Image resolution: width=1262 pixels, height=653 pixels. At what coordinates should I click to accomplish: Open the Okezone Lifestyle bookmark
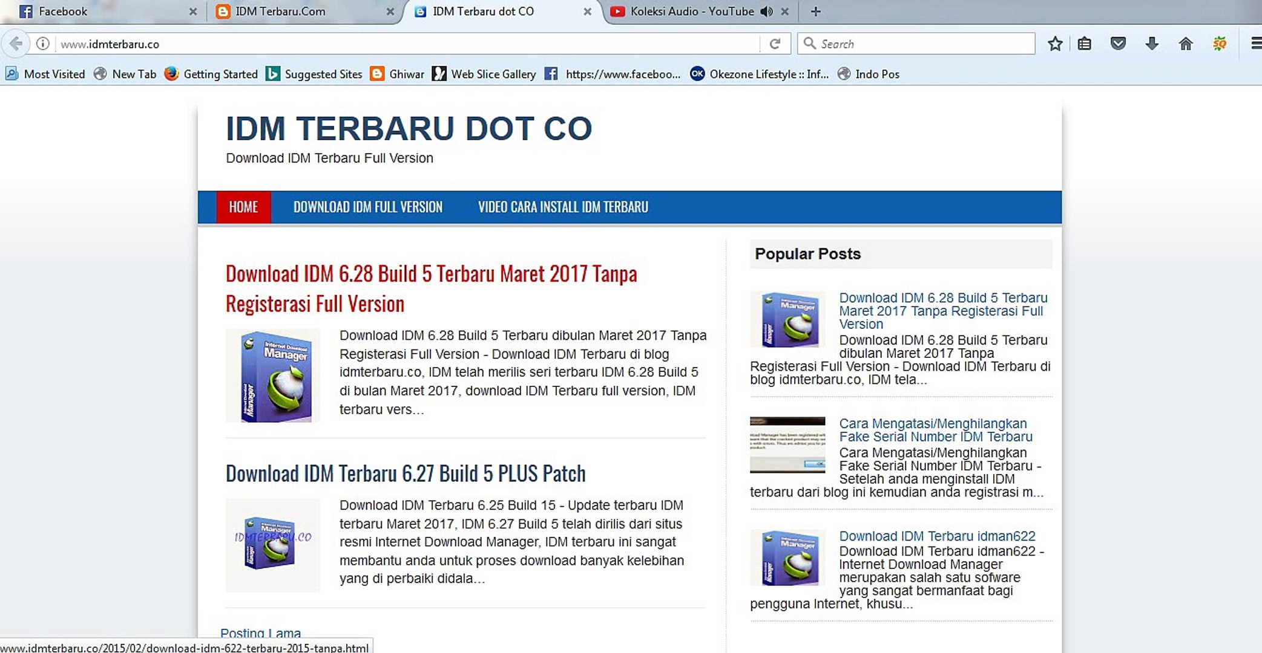[760, 74]
